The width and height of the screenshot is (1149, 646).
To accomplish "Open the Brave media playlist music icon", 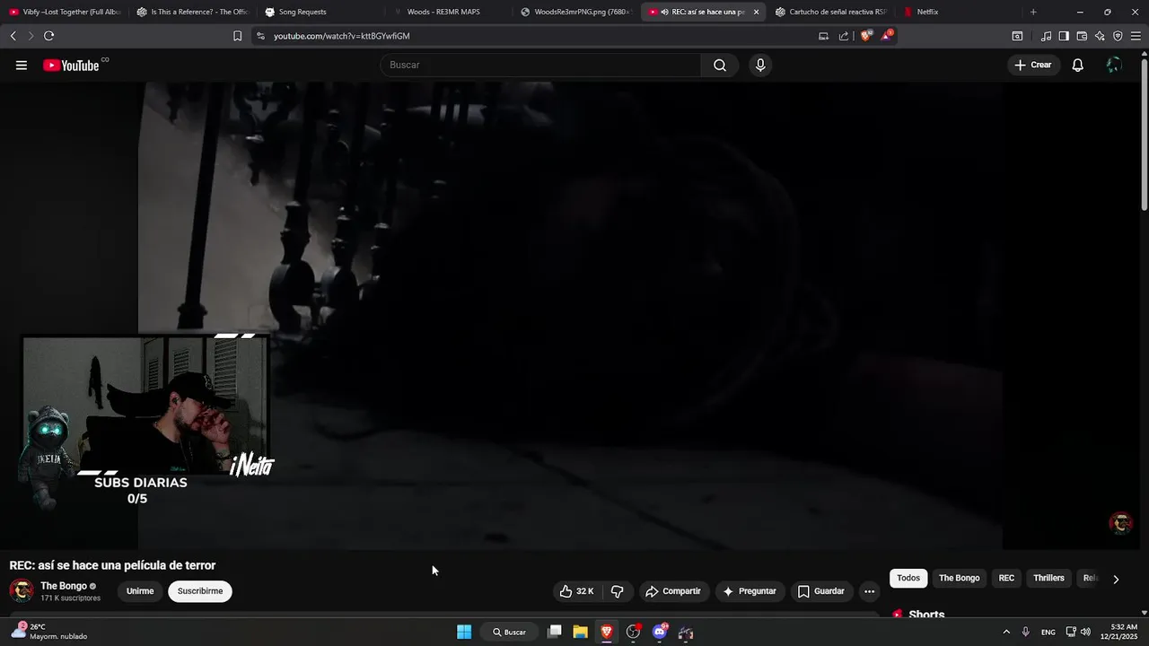I will 1046,36.
